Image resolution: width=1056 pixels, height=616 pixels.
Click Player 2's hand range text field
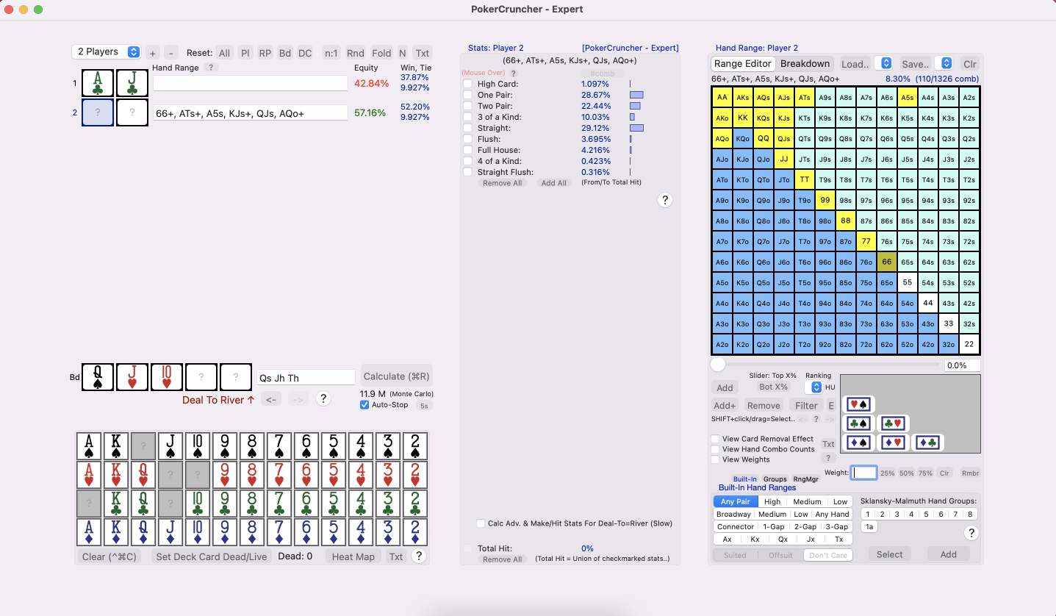click(x=251, y=113)
